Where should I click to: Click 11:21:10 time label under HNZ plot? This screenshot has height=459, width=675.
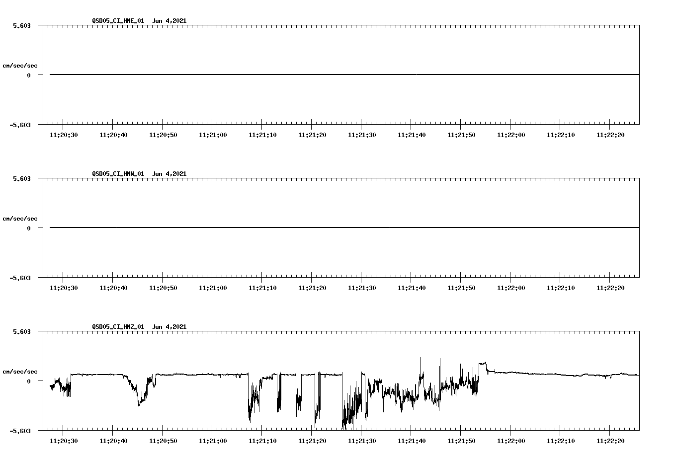[x=262, y=441]
